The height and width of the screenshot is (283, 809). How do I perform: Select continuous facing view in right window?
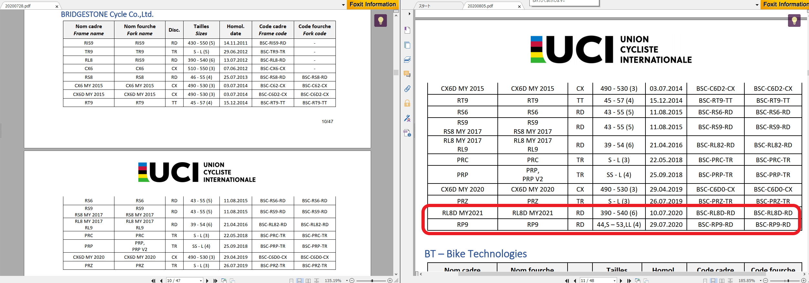tap(730, 281)
